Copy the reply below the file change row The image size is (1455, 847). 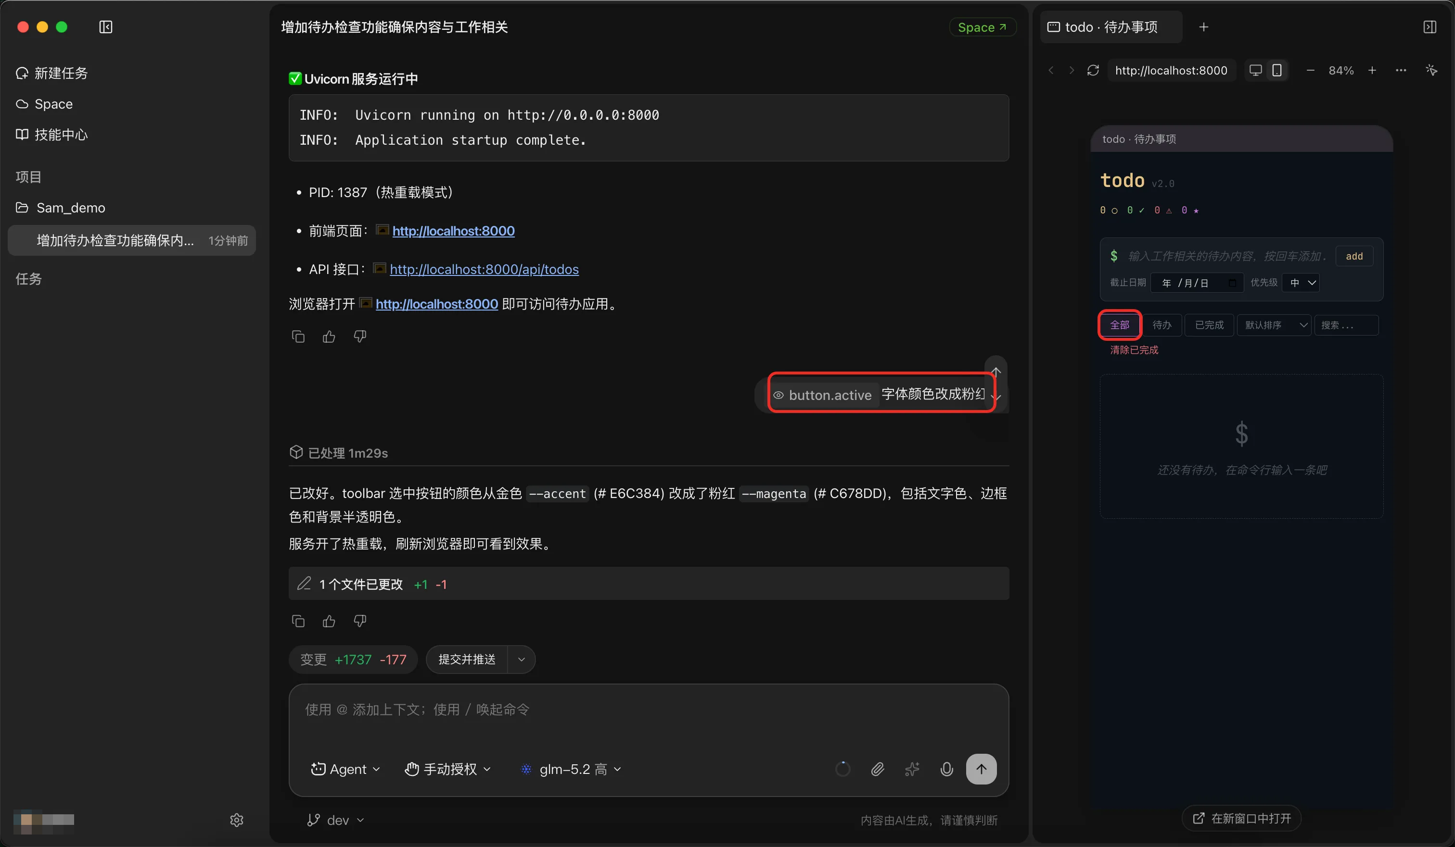(298, 621)
